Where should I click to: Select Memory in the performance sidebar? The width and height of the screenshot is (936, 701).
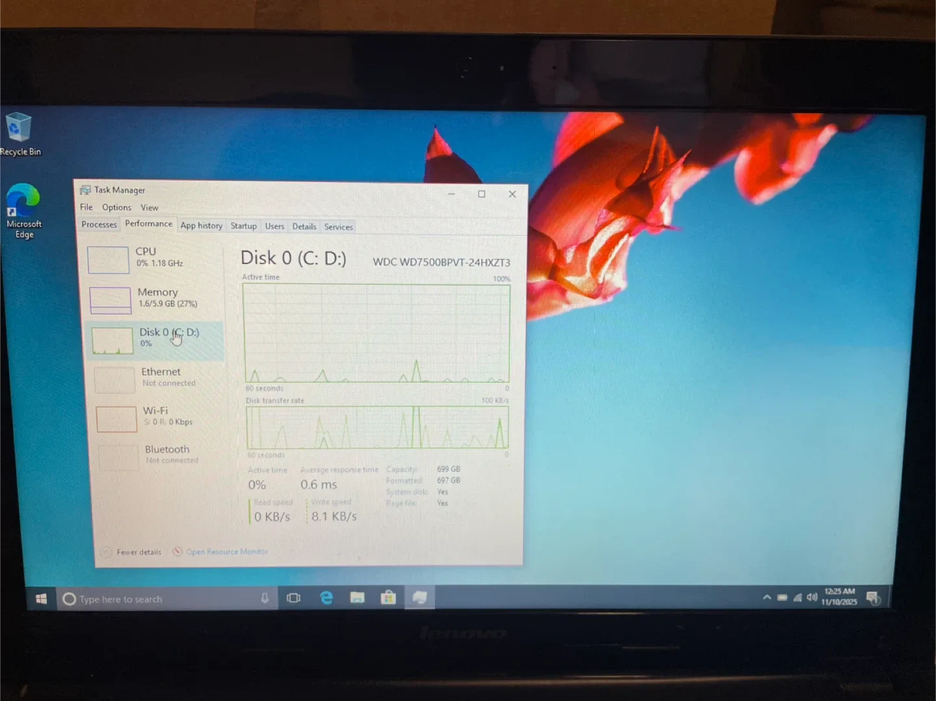156,298
